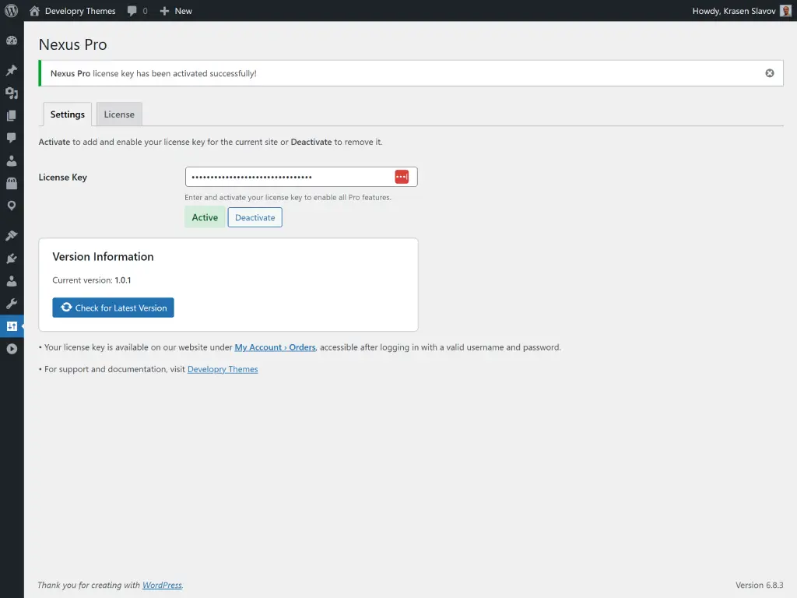Click the License Key label
This screenshot has height=598, width=797.
[63, 177]
